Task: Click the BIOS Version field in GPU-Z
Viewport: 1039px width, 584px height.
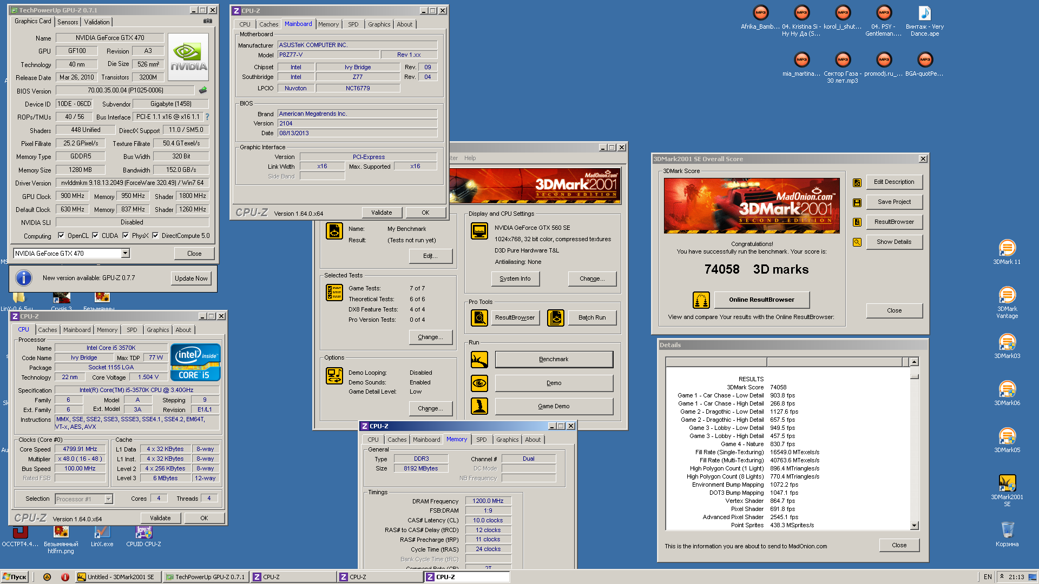Action: (x=126, y=90)
